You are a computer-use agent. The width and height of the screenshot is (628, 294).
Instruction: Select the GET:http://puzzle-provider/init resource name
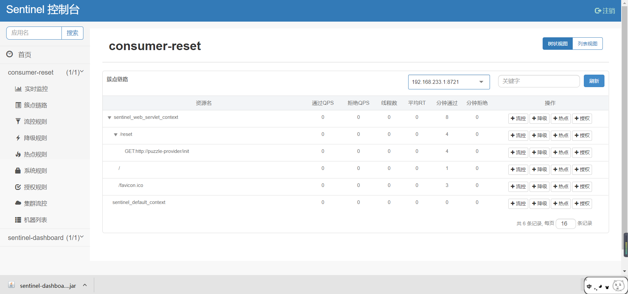pos(157,151)
